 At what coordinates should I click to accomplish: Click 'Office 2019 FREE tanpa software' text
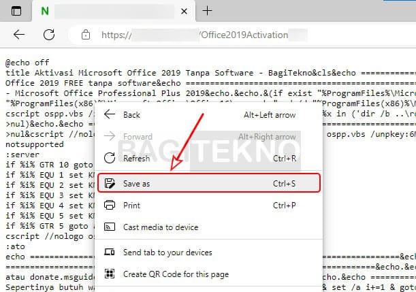click(81, 83)
